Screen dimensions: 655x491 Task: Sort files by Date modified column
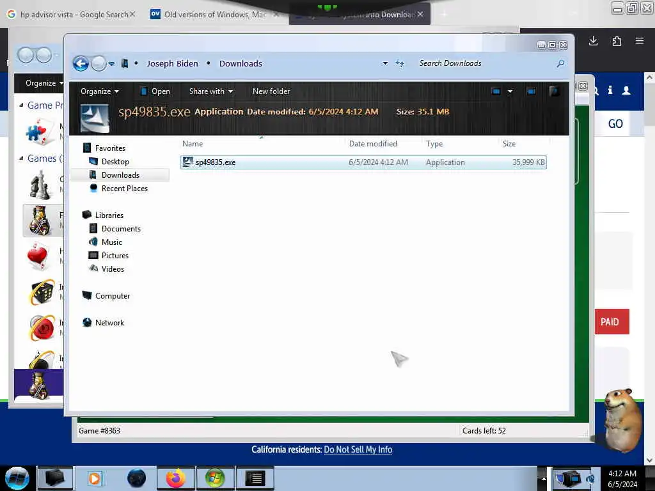point(373,144)
